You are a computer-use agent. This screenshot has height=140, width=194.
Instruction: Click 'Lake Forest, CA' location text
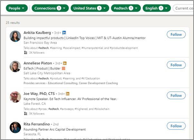click(35, 104)
